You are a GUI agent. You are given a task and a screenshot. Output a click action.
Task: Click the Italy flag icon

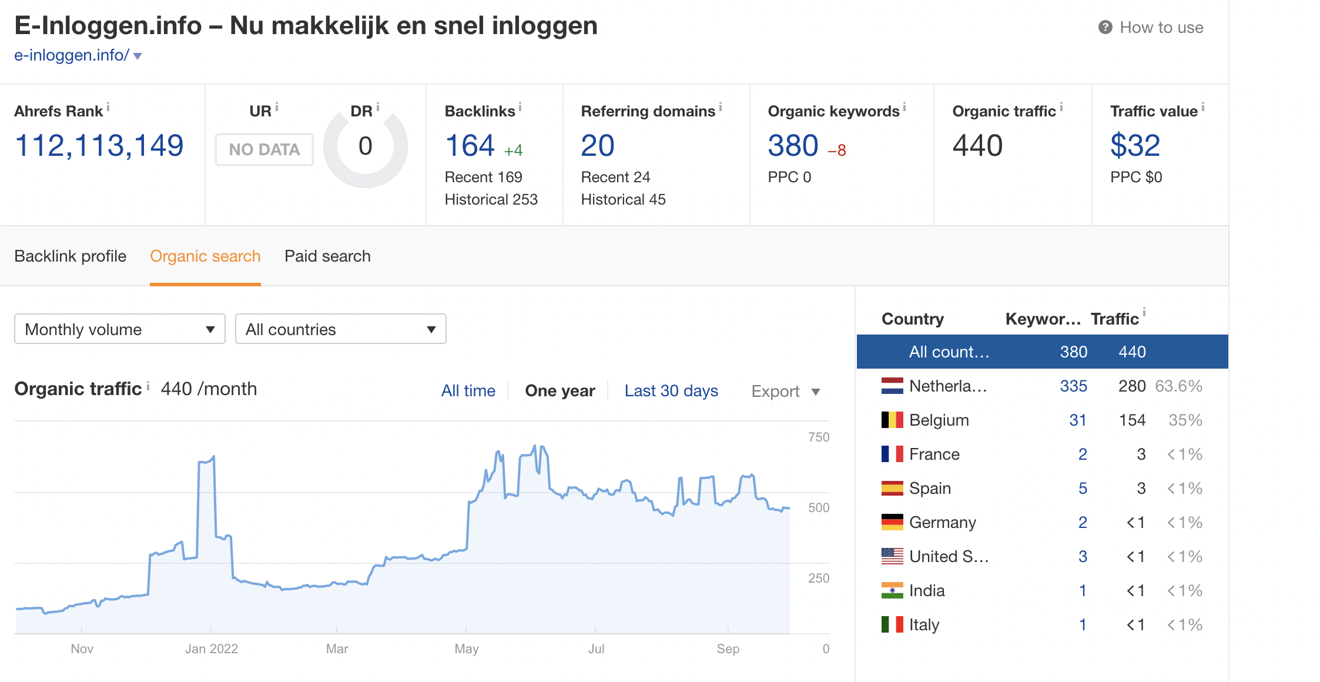click(892, 624)
